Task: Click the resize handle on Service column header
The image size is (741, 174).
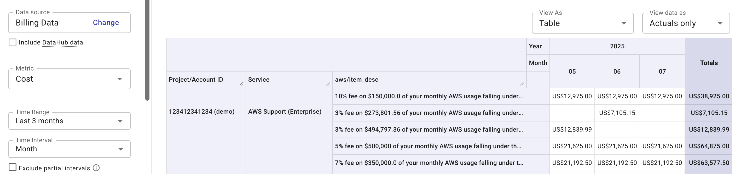Action: 328,83
